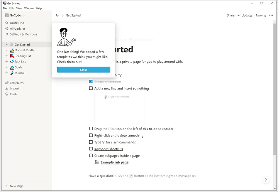Click the scrollbar down arrow

[x=275, y=189]
